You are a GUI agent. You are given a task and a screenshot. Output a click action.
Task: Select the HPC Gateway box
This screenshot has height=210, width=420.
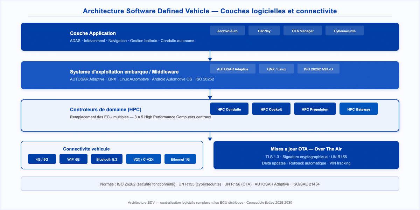click(x=359, y=109)
